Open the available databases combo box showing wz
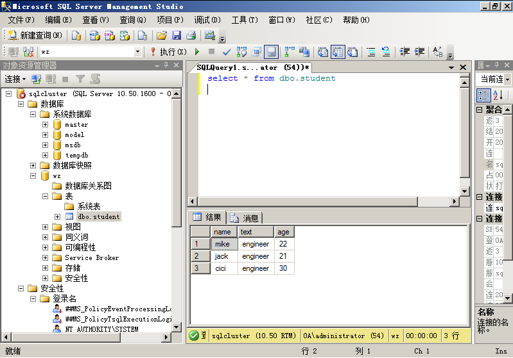This screenshot has width=513, height=358. pyautogui.click(x=91, y=52)
